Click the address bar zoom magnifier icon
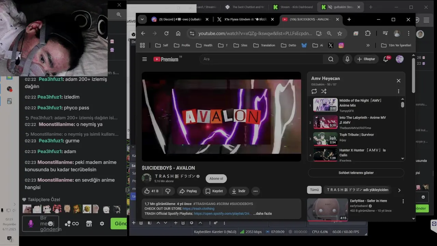The image size is (437, 246). [329, 33]
